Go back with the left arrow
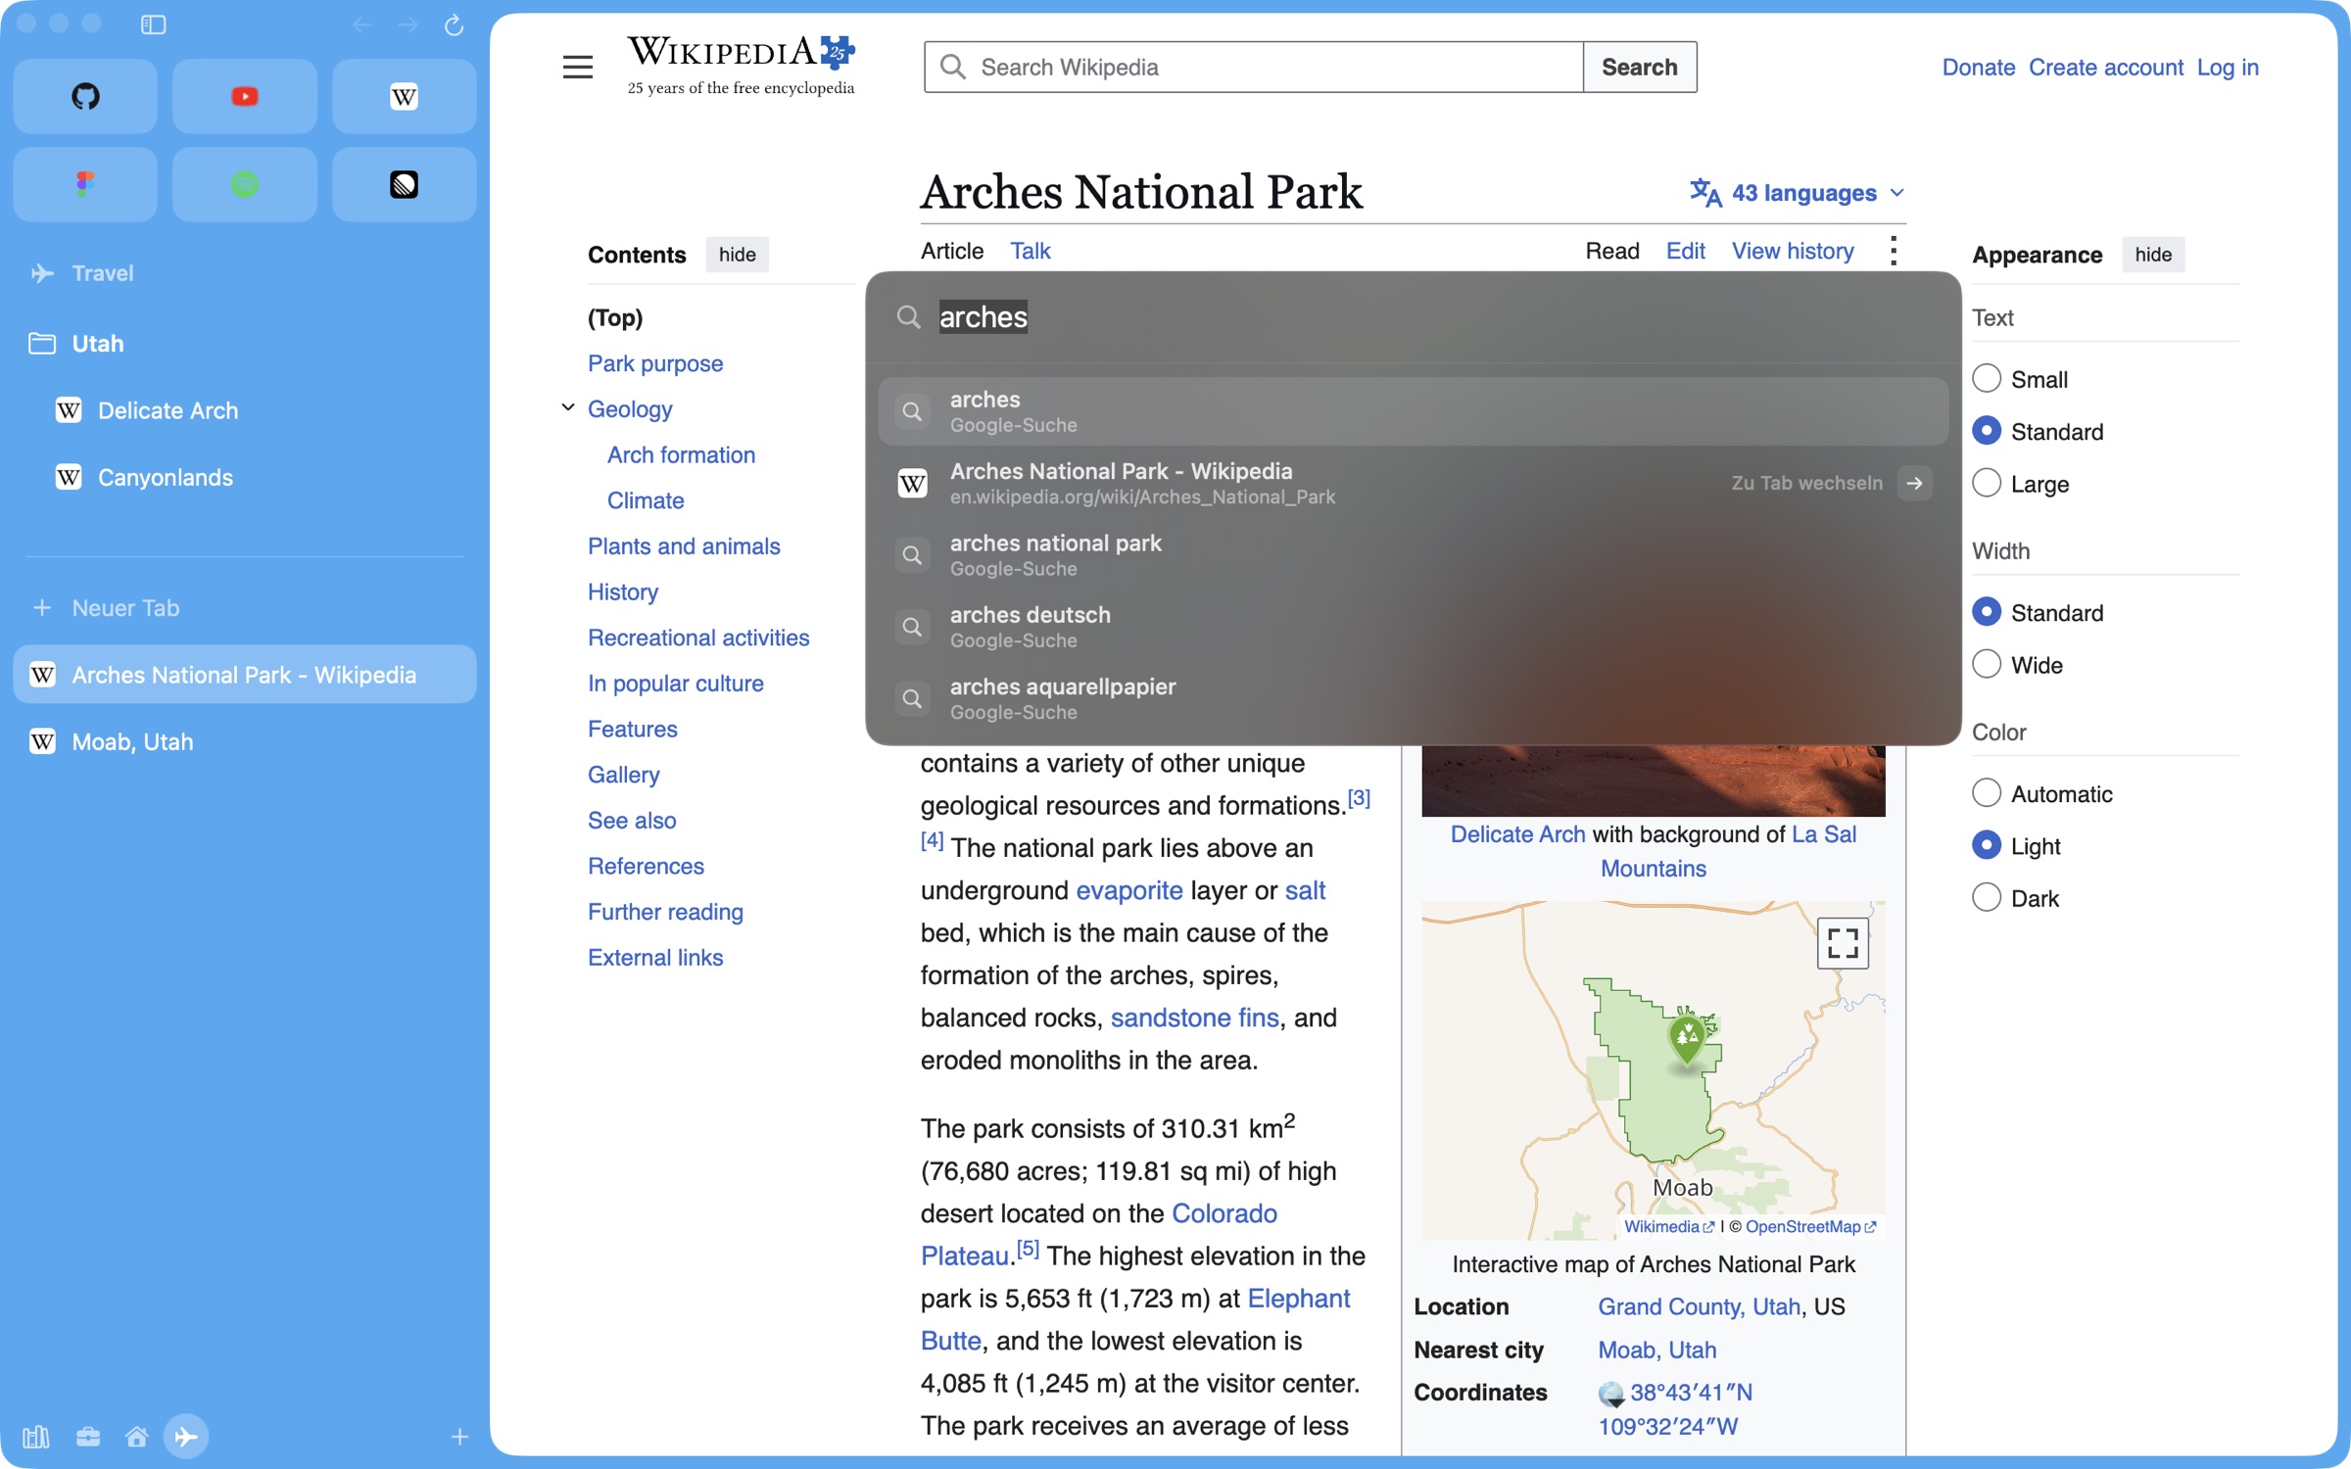The image size is (2351, 1469). 361,24
